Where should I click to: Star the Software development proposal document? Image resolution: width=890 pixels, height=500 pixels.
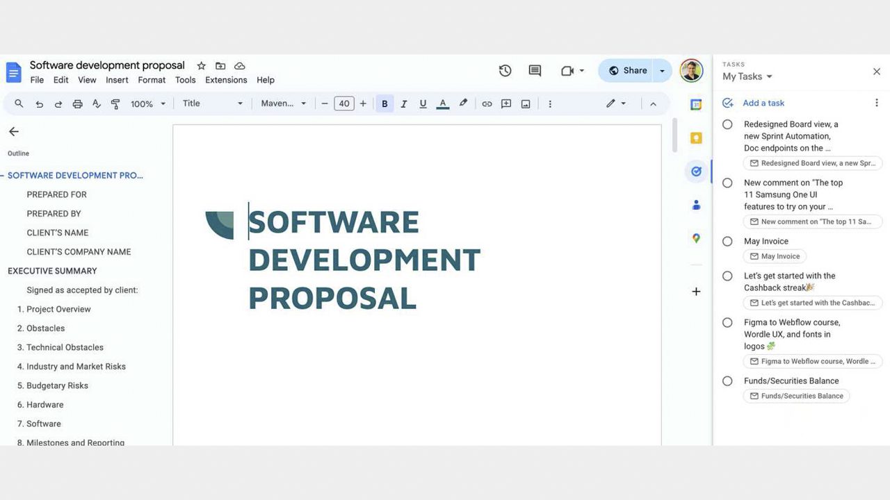(x=201, y=66)
